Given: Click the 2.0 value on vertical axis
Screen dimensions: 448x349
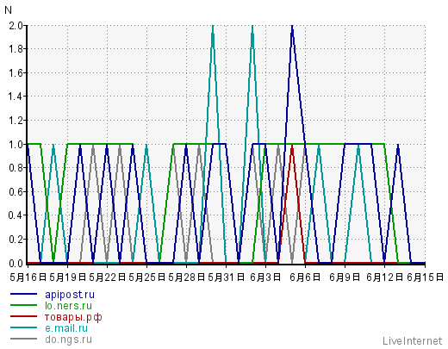Looking at the screenshot, I should (16, 26).
